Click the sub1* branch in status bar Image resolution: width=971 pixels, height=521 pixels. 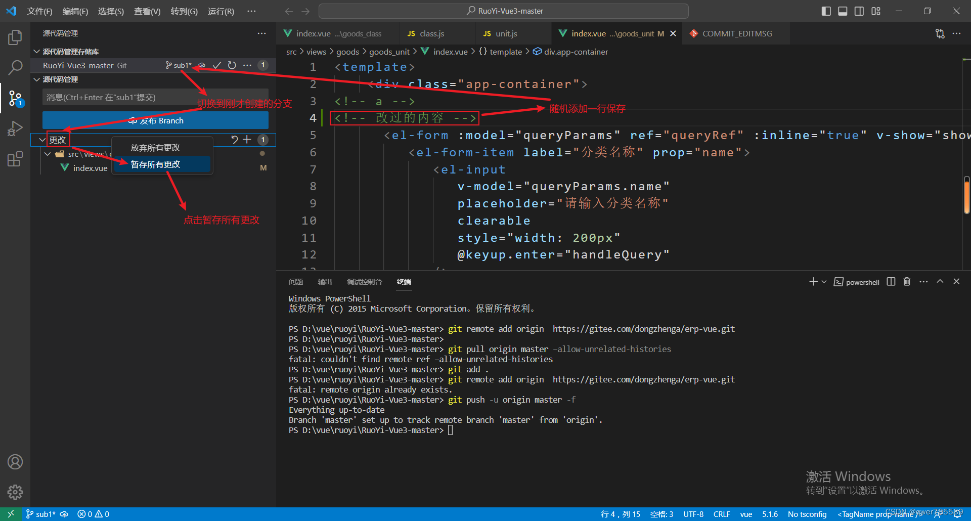(40, 514)
